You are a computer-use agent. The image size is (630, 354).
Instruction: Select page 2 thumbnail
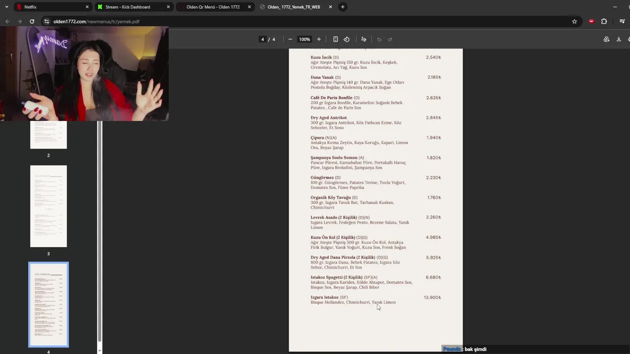tap(48, 134)
